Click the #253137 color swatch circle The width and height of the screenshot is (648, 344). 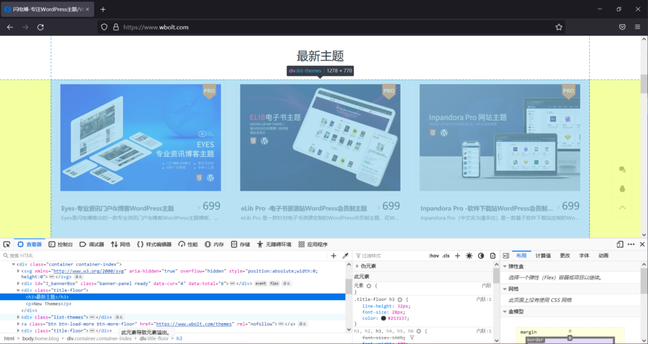pyautogui.click(x=383, y=317)
